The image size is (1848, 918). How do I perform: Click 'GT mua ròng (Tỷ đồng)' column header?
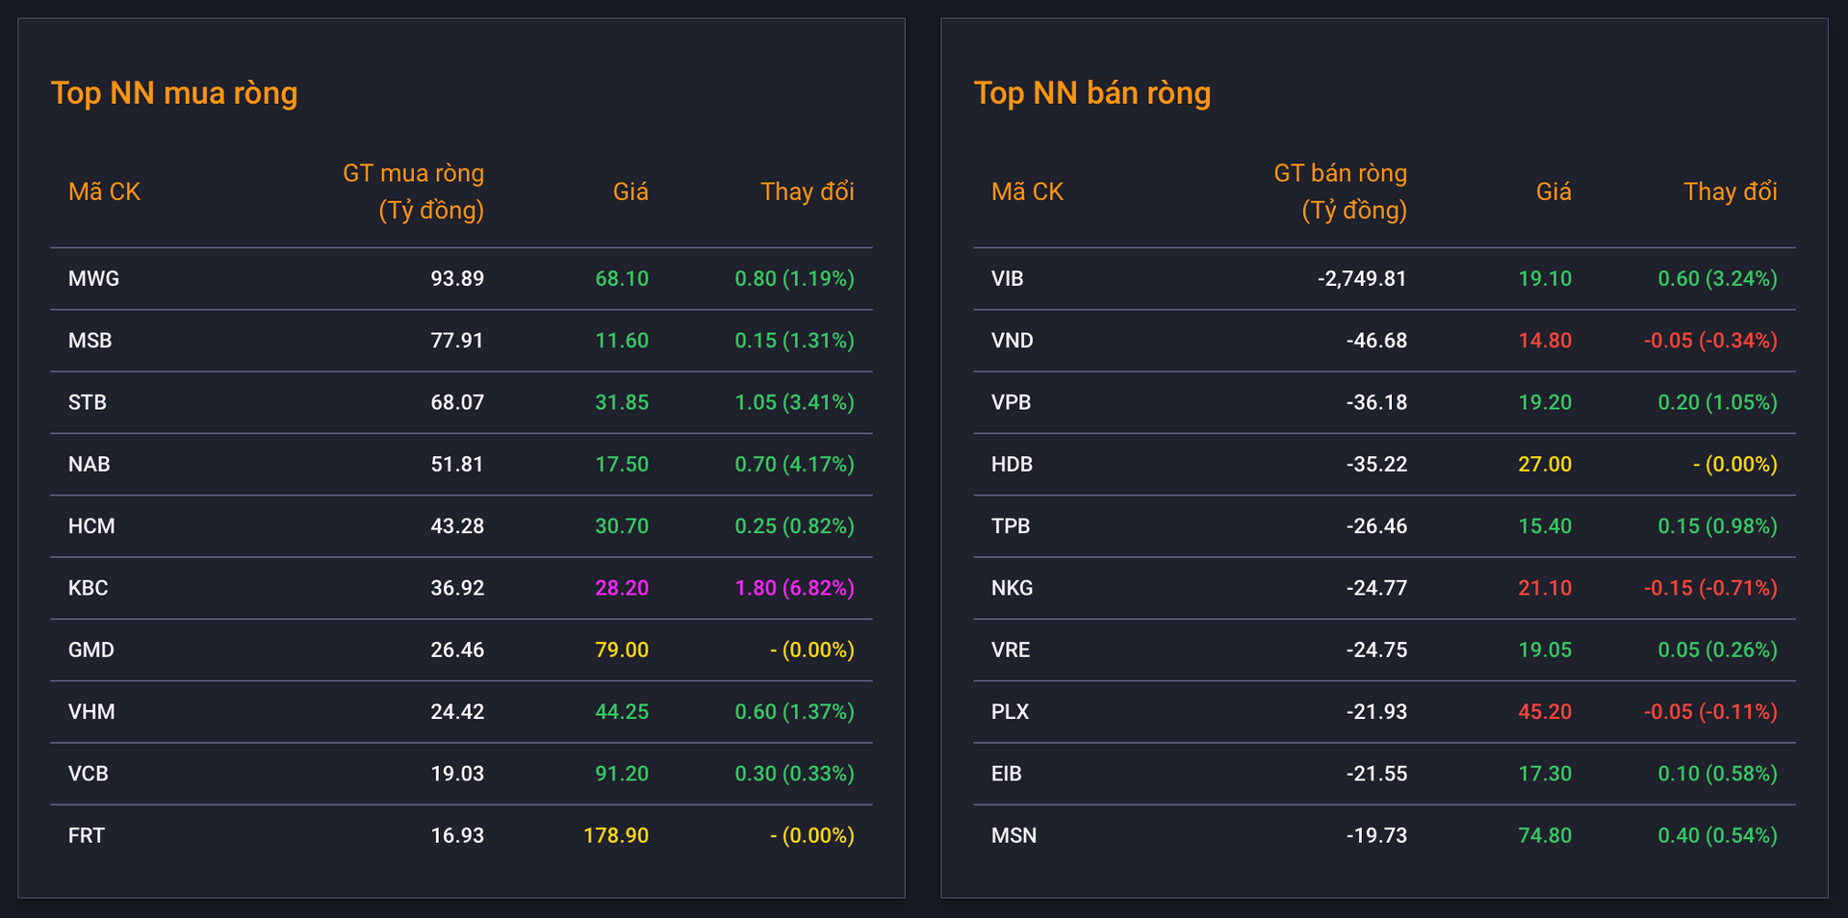[414, 191]
